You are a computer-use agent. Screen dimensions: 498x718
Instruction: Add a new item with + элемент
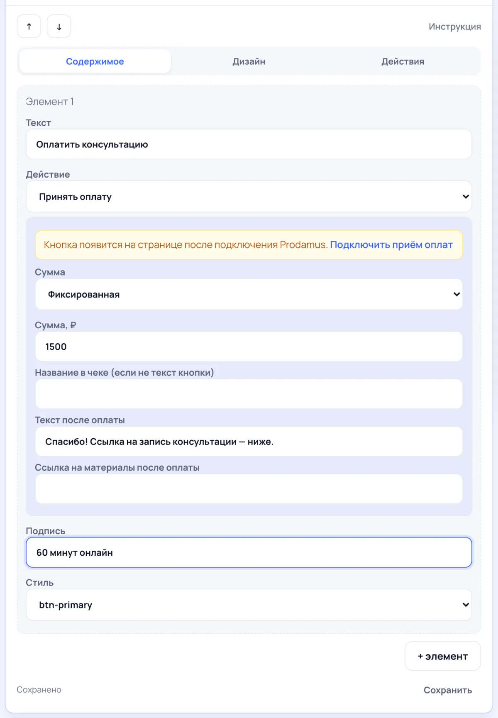(443, 656)
